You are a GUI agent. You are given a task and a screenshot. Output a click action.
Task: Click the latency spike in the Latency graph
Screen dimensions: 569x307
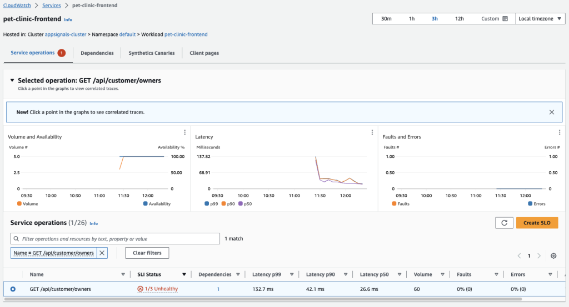pyautogui.click(x=316, y=157)
